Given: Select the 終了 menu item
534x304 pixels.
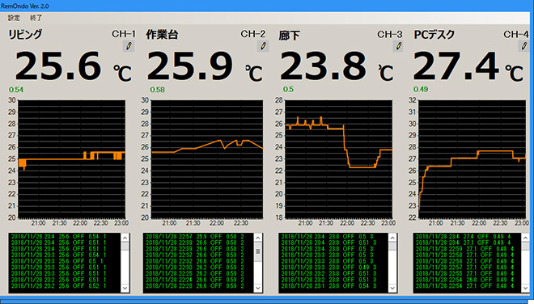Looking at the screenshot, I should pyautogui.click(x=36, y=18).
